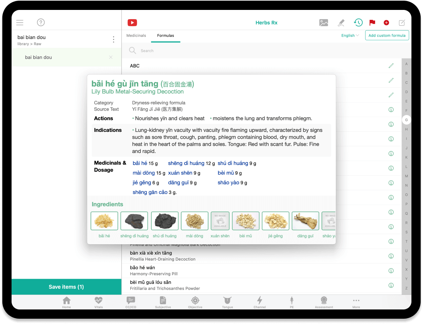This screenshot has height=324, width=423.
Task: Click the red plus icon to add new
Action: (386, 22)
